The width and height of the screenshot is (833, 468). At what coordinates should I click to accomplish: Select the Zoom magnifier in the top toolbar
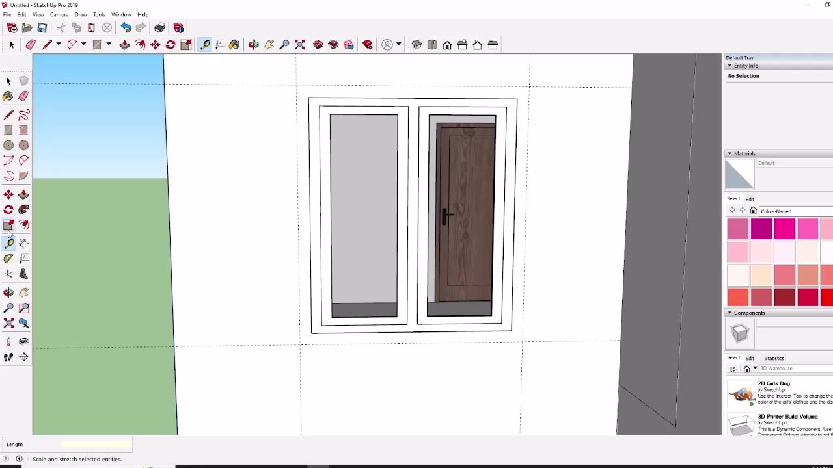284,45
